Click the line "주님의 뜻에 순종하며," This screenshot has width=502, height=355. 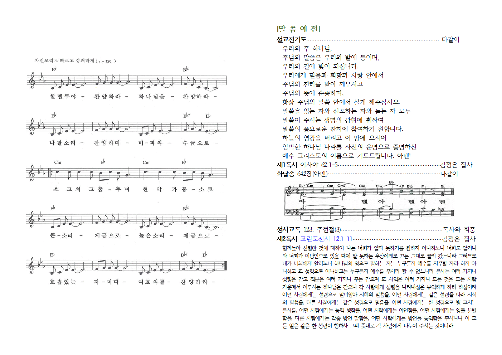[x=313, y=93]
